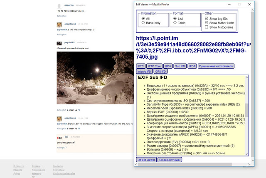The width and height of the screenshot is (266, 178).
Task: Click the EXIF Sub IFD heading
Action: tap(153, 77)
